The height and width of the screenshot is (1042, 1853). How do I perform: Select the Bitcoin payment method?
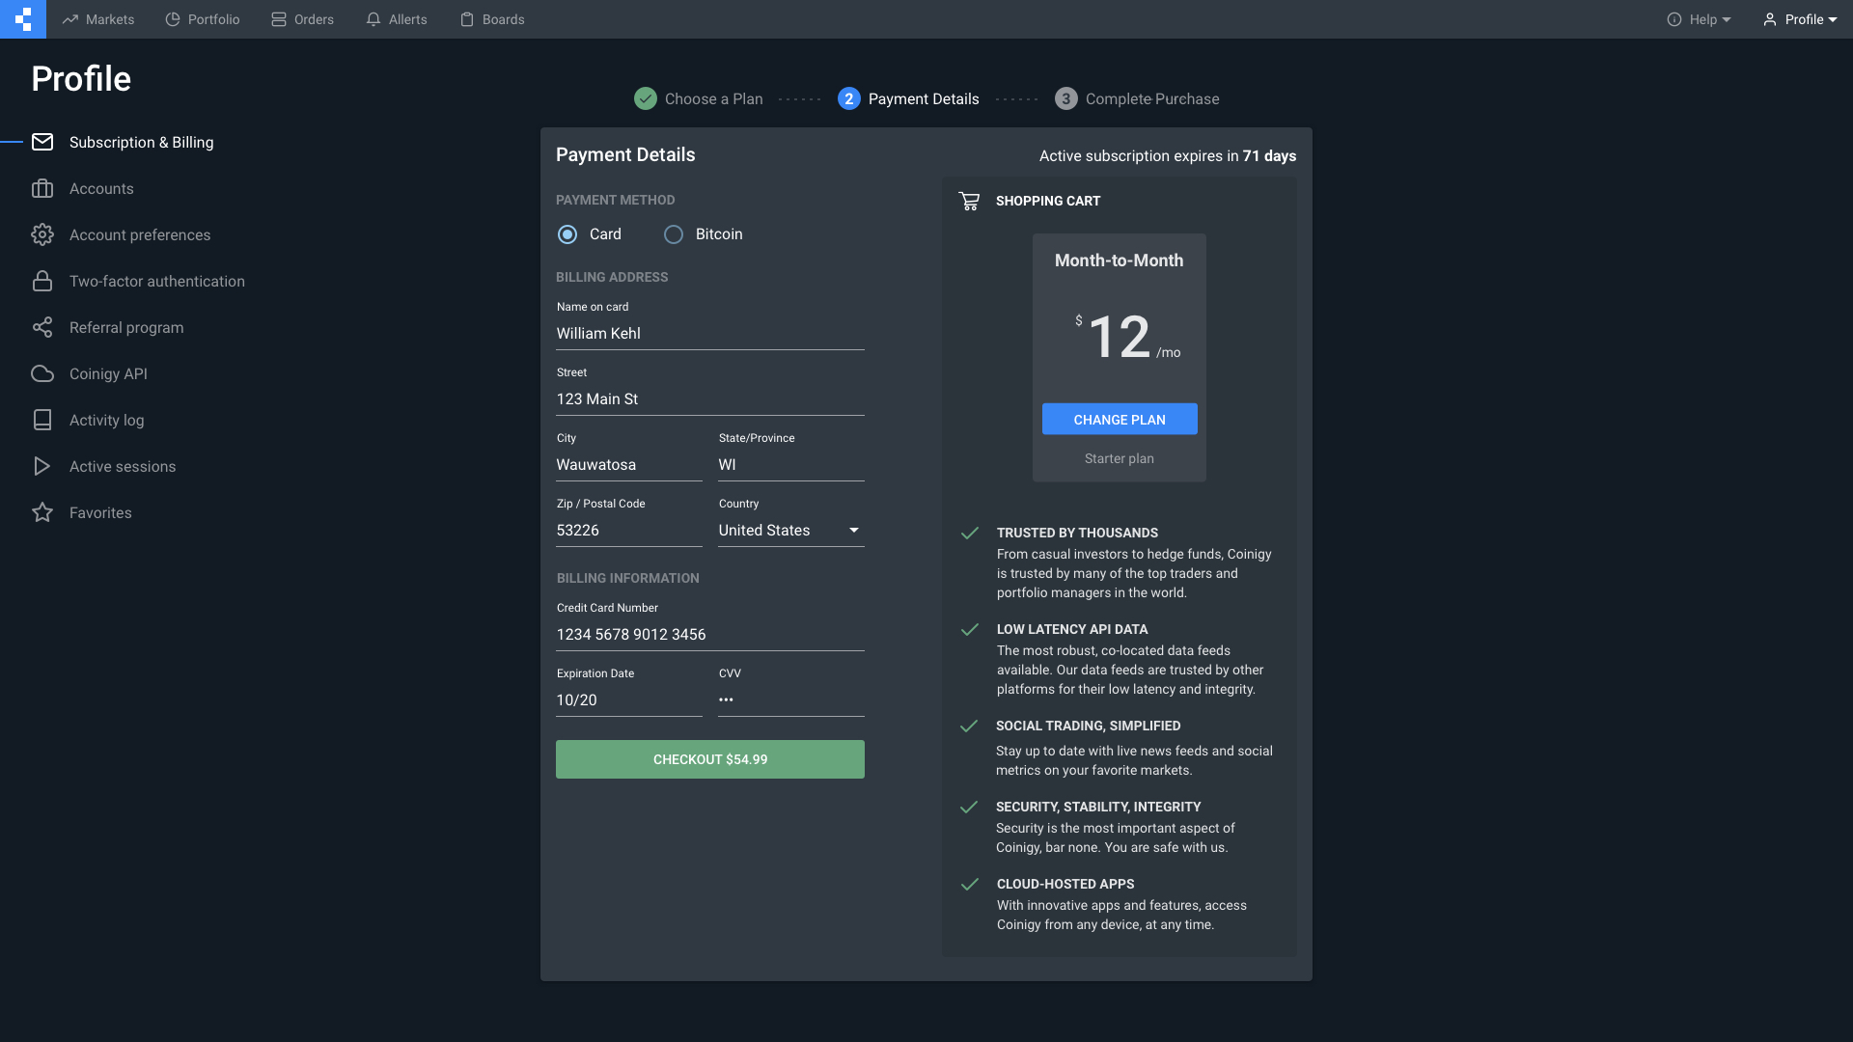click(674, 234)
